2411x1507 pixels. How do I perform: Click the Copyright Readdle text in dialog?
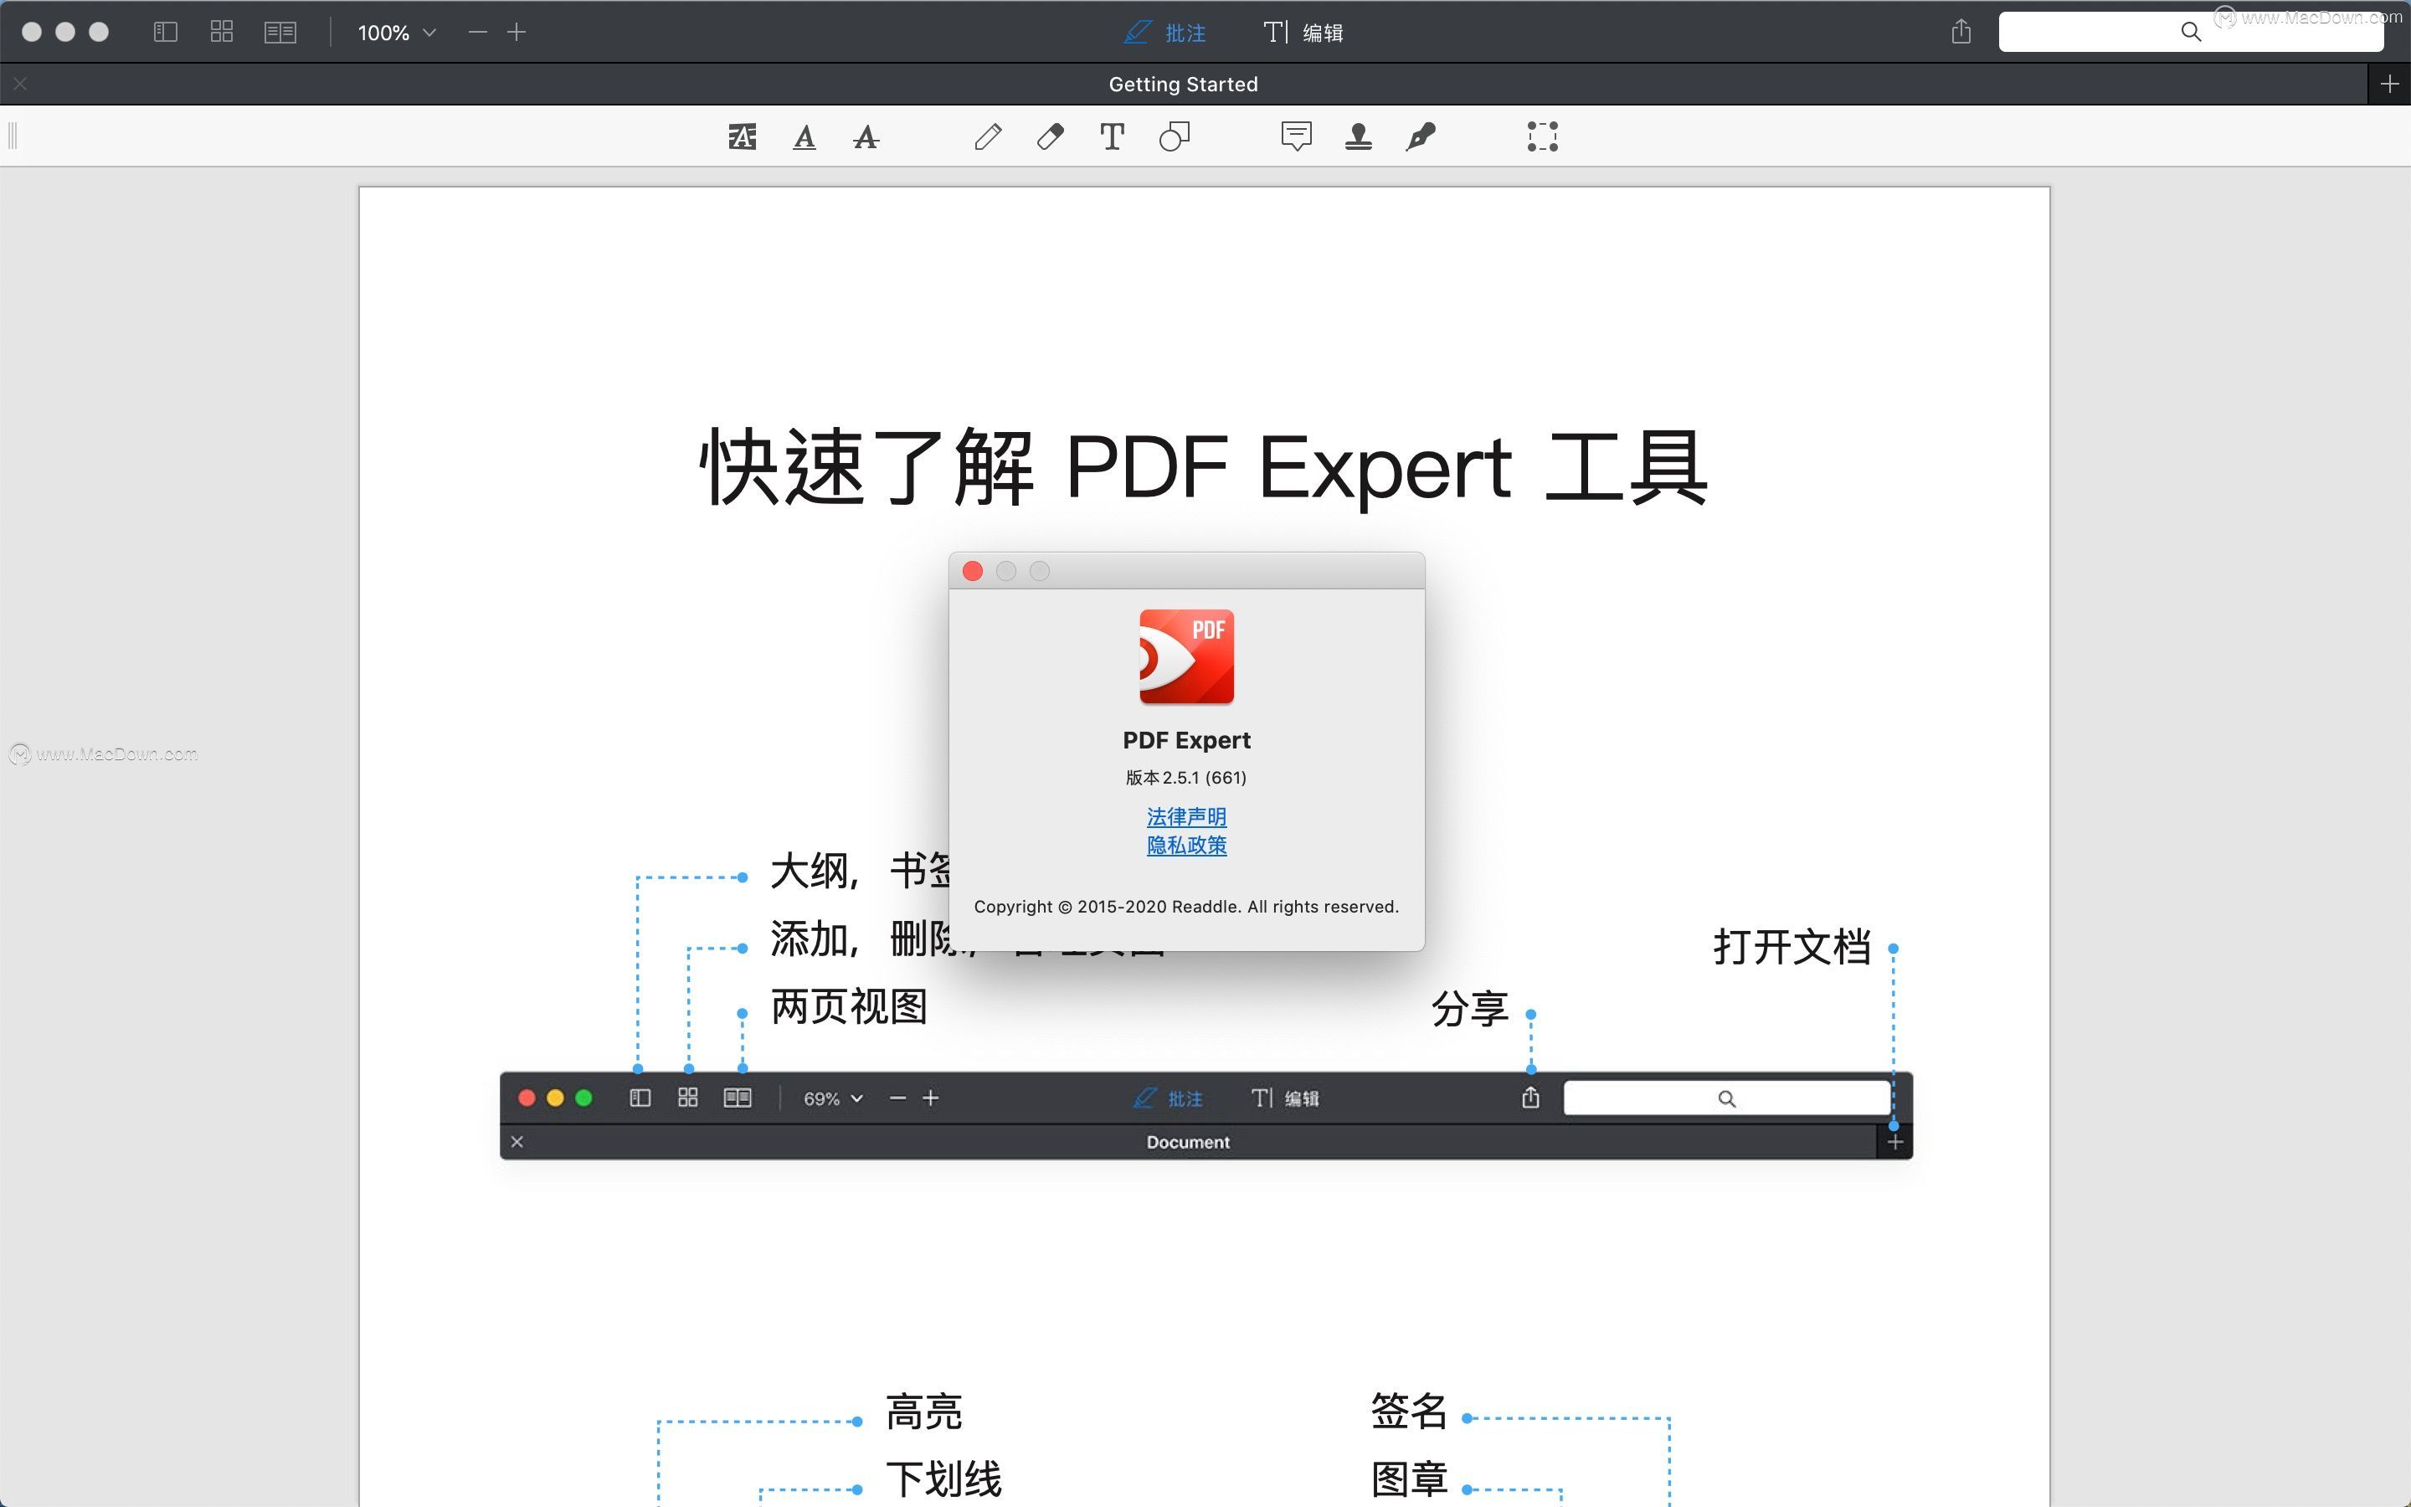coord(1185,907)
